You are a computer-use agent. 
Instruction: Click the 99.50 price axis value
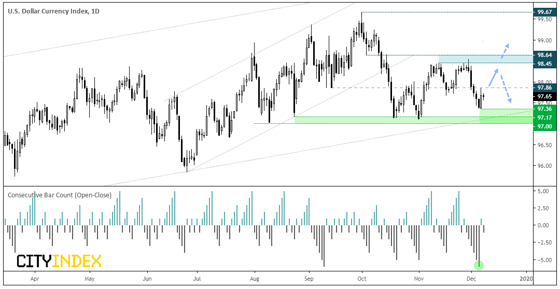coord(544,20)
